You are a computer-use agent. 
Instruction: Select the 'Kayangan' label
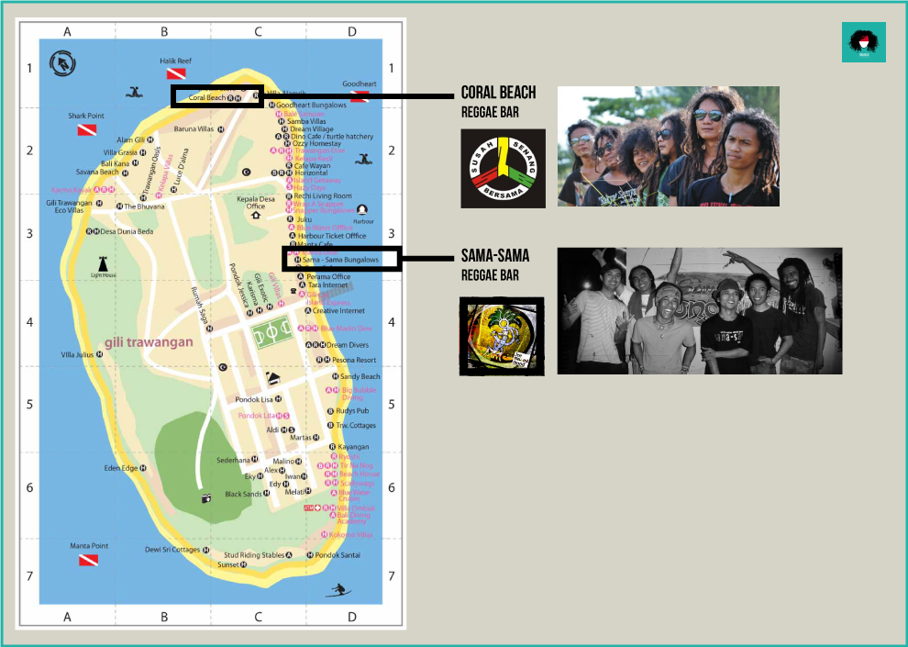tap(353, 447)
